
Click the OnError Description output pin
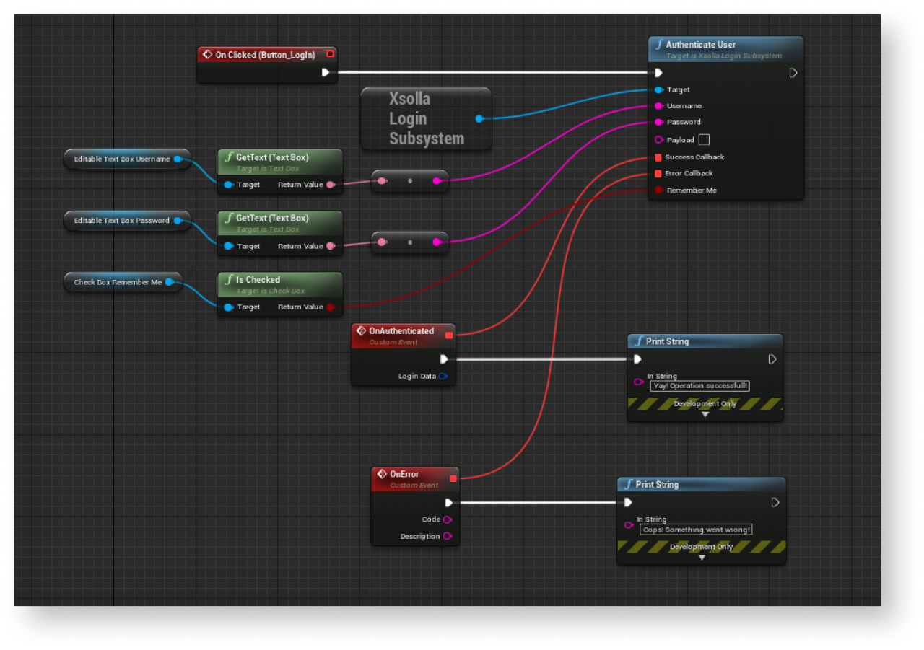[x=448, y=536]
